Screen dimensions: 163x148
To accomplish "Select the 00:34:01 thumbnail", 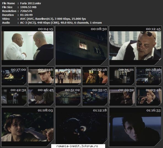I will point(122,76).
